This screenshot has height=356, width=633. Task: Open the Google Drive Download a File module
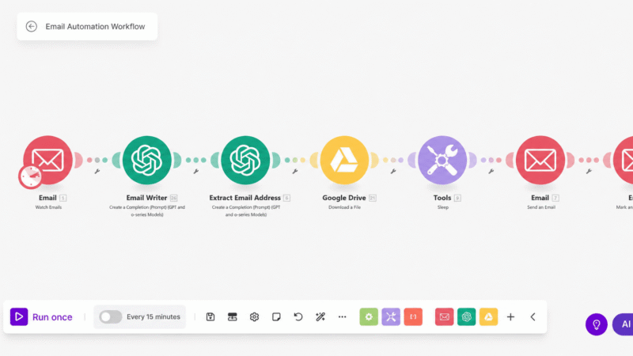coord(344,161)
